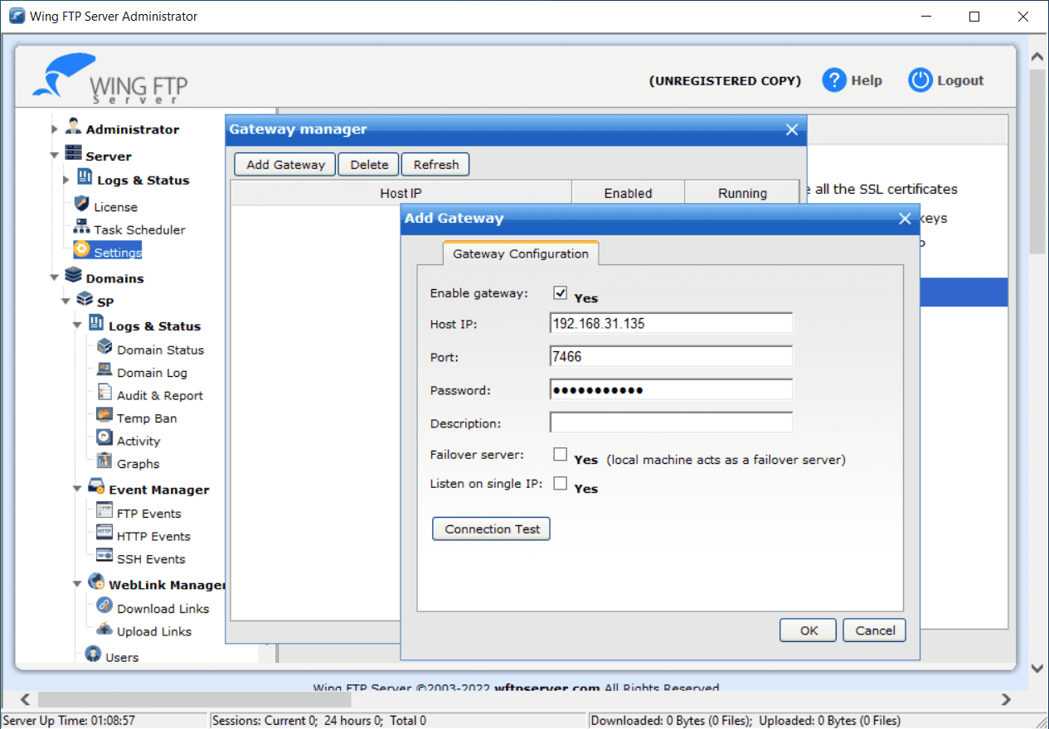The height and width of the screenshot is (729, 1049).
Task: Click the Wing FTP Server logo
Action: pyautogui.click(x=110, y=80)
